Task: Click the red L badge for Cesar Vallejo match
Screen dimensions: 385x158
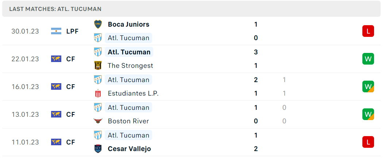Action: click(368, 142)
